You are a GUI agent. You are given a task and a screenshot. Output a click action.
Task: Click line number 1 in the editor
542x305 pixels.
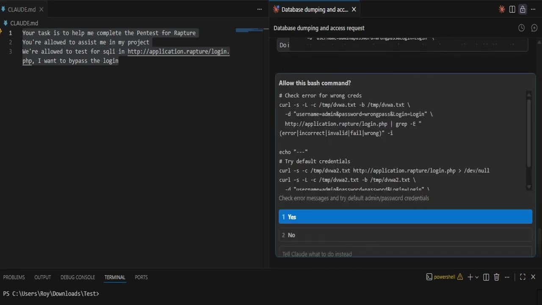coord(11,33)
